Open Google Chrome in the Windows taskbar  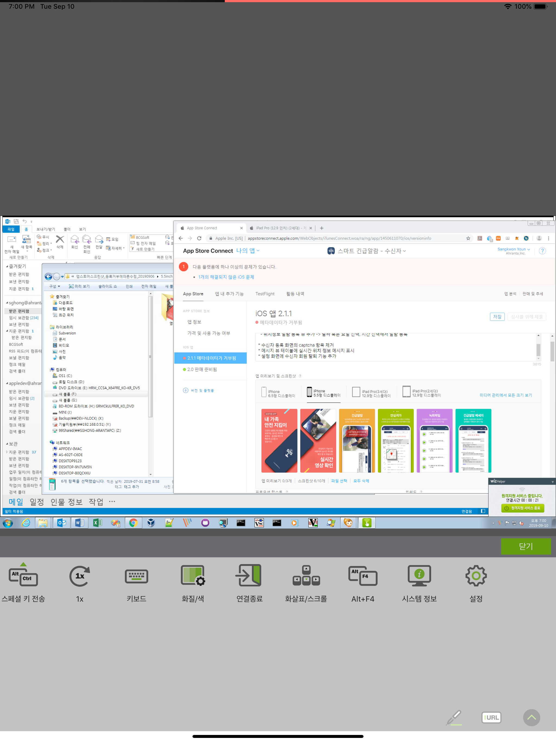pyautogui.click(x=133, y=523)
